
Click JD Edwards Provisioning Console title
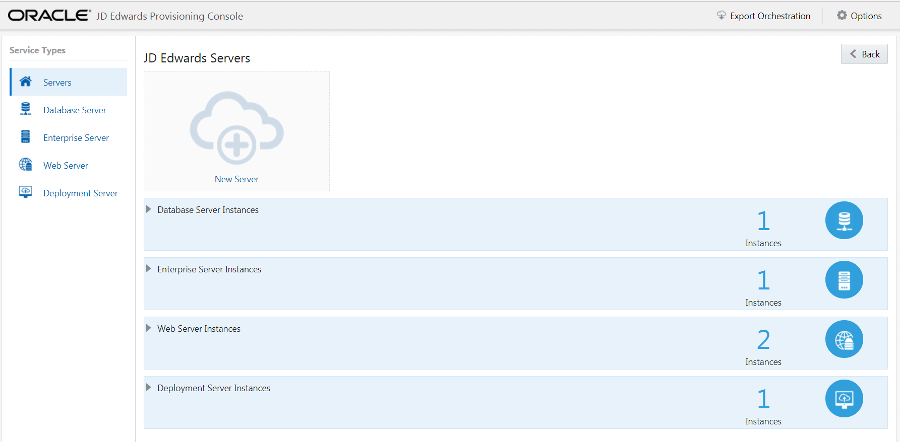[x=169, y=16]
